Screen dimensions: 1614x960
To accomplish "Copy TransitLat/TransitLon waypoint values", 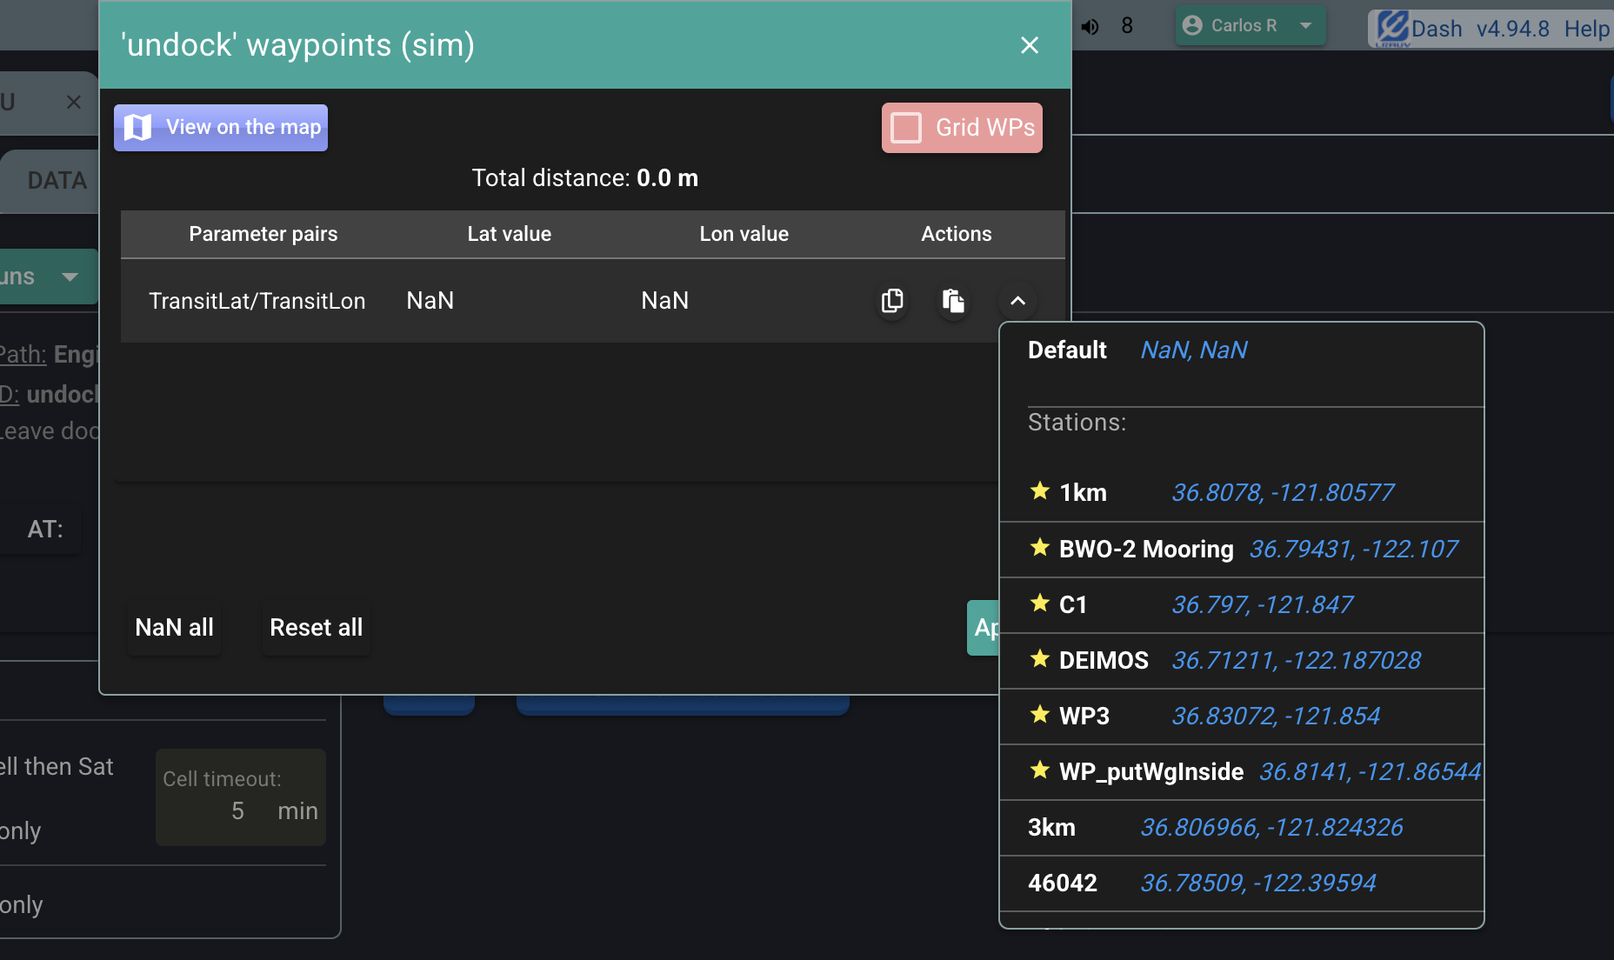I will coord(892,301).
